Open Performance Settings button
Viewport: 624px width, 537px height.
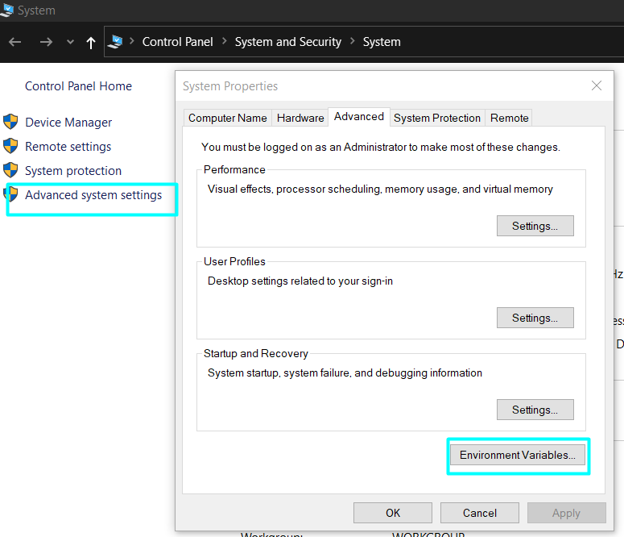pyautogui.click(x=535, y=226)
